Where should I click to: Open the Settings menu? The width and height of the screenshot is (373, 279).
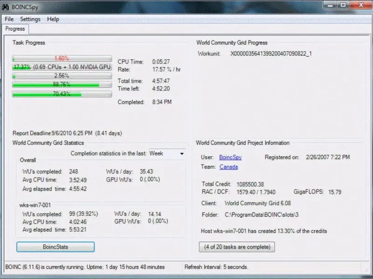[30, 19]
